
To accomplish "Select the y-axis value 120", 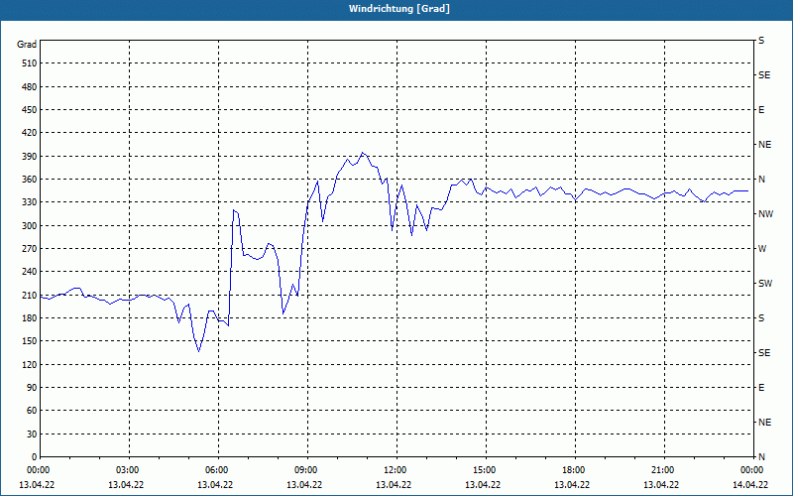I will [x=30, y=364].
